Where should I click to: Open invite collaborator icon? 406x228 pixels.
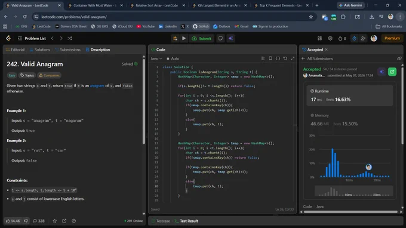[x=363, y=38]
